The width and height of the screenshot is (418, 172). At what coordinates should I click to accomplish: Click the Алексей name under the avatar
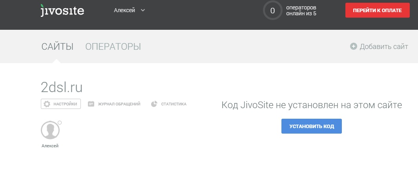50,146
